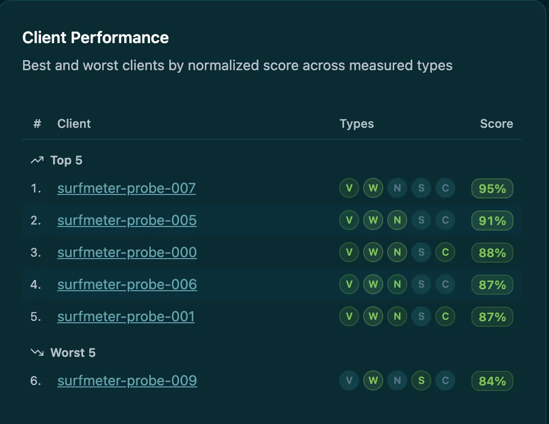Image resolution: width=549 pixels, height=424 pixels.
Task: Click the N type badge for probe-001
Action: [x=397, y=316]
